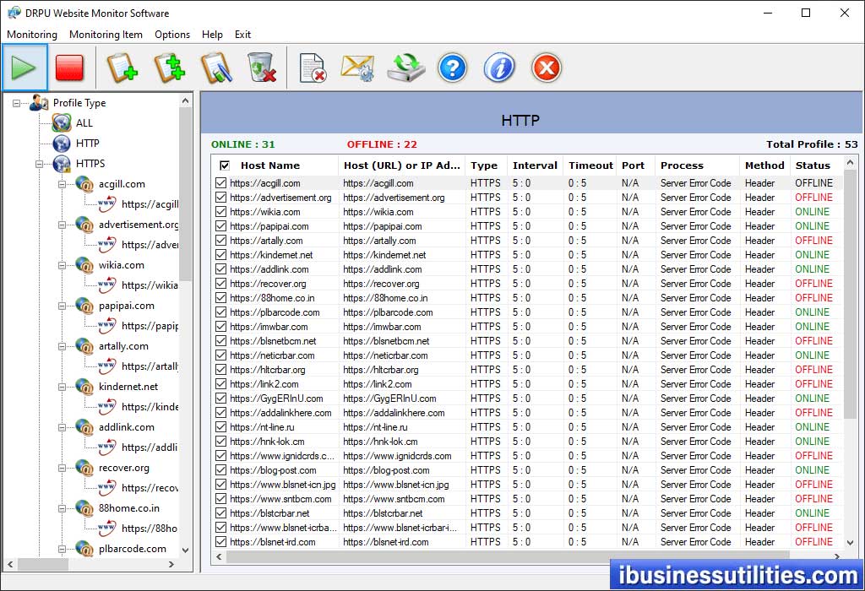865x591 pixels.
Task: Sort table by Status column header
Action: (x=813, y=165)
